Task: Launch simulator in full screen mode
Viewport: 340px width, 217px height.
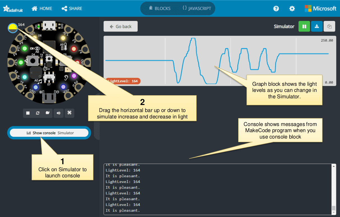Action: click(69, 113)
